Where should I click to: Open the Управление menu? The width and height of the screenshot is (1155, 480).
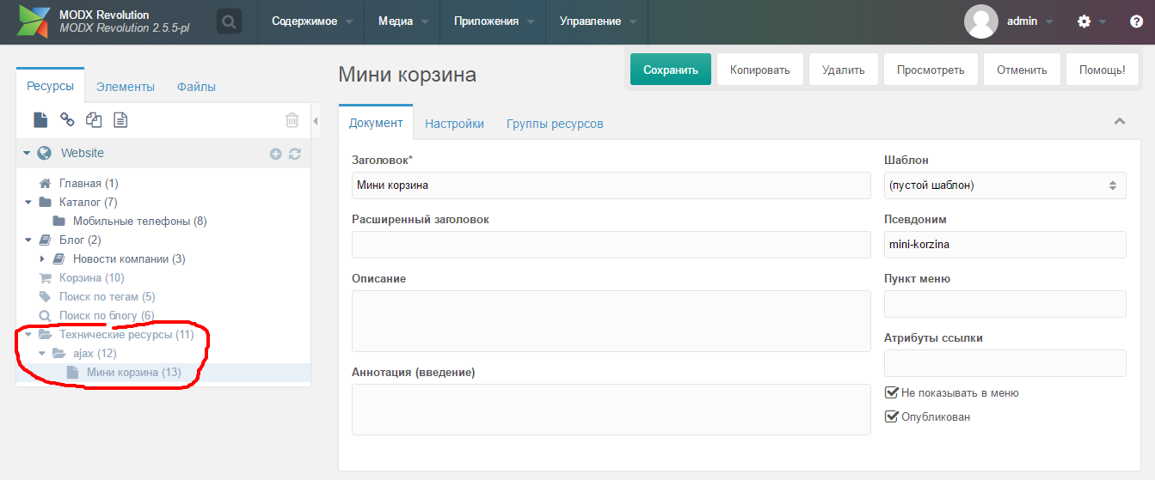[597, 21]
